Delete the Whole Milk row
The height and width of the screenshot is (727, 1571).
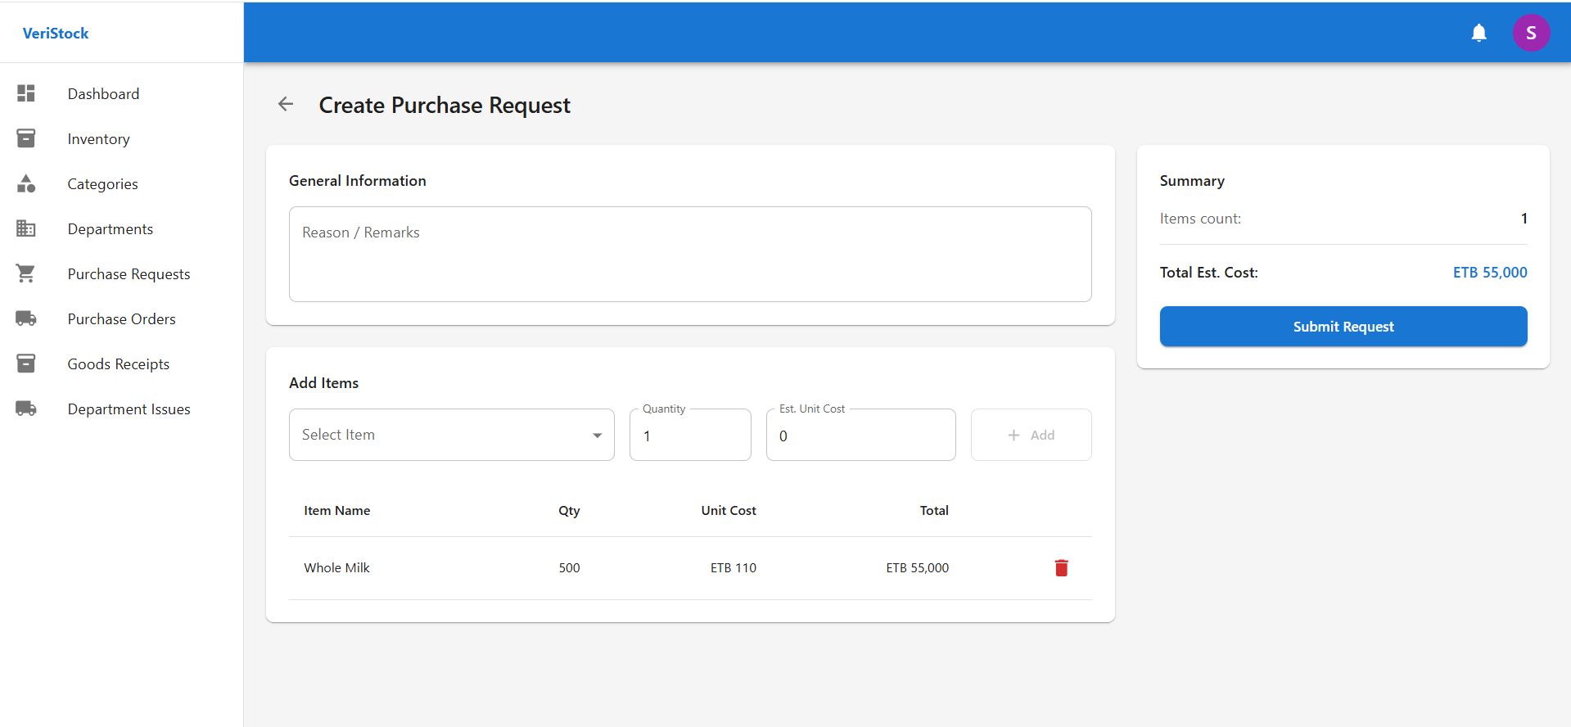(1061, 568)
